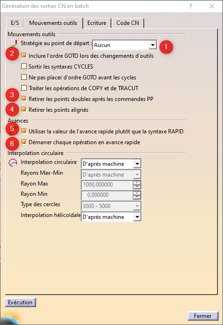Click the red numbered marker 1
The image size is (223, 325).
click(166, 47)
